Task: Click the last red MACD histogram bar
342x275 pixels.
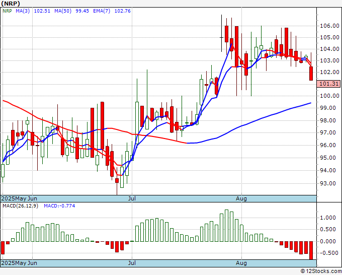Action: (311, 250)
